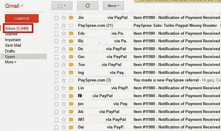Open 'You made a new PaySpree referral' email

[166, 80]
